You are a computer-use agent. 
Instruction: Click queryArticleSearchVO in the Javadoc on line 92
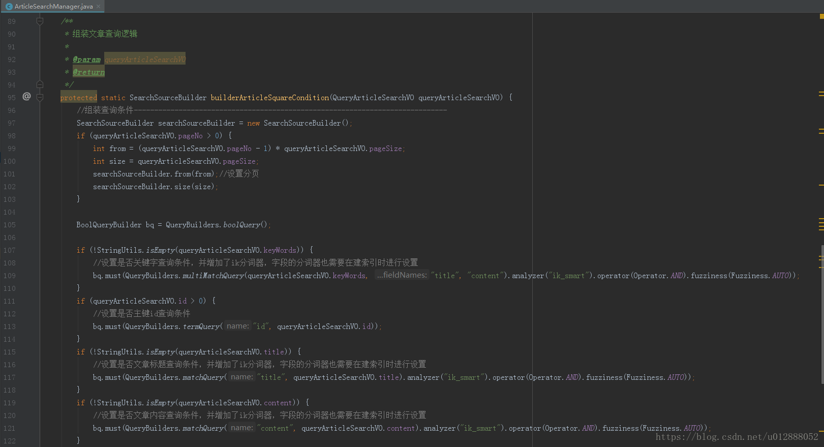(x=145, y=59)
